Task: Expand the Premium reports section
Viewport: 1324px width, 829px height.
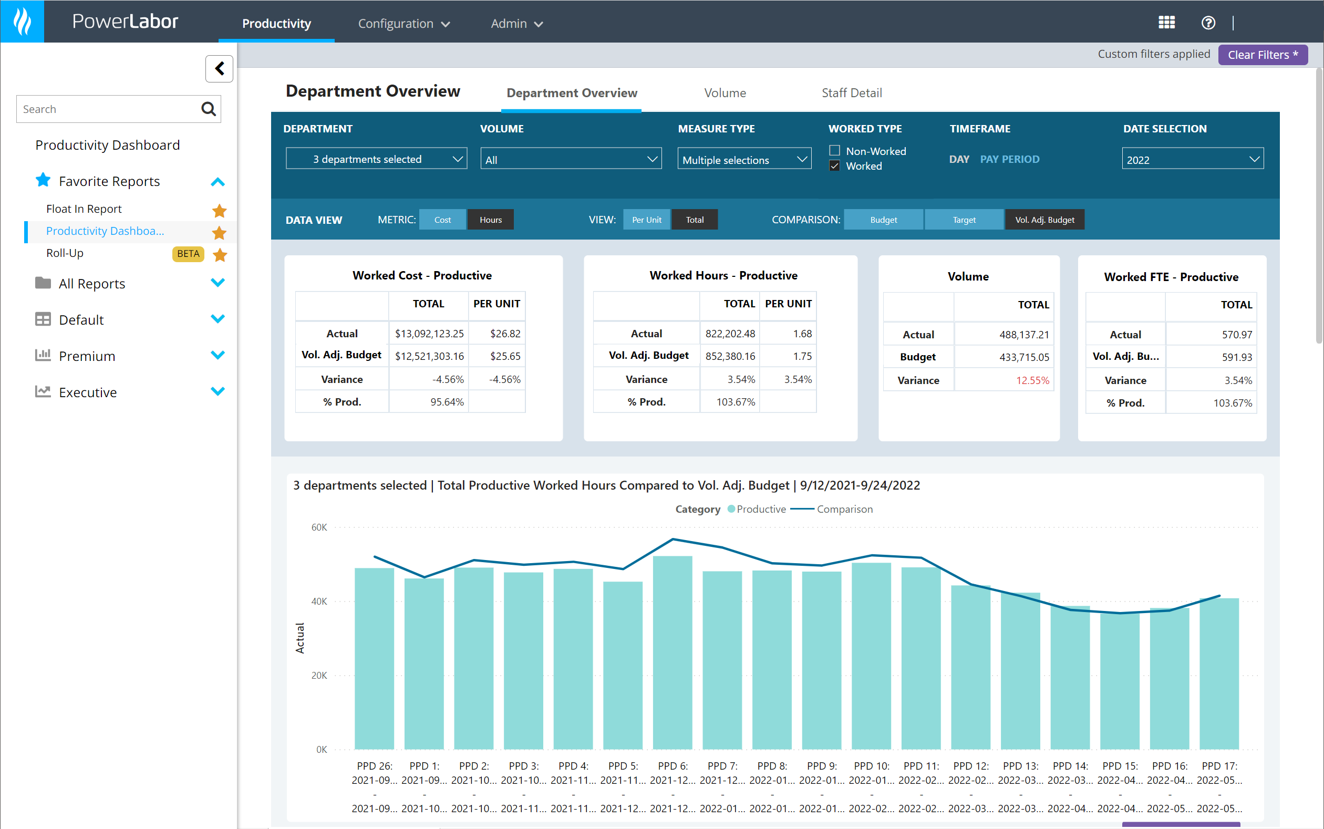Action: coord(218,355)
